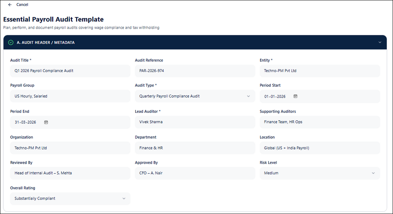
Task: Click the Cancel link
Action: tap(22, 4)
